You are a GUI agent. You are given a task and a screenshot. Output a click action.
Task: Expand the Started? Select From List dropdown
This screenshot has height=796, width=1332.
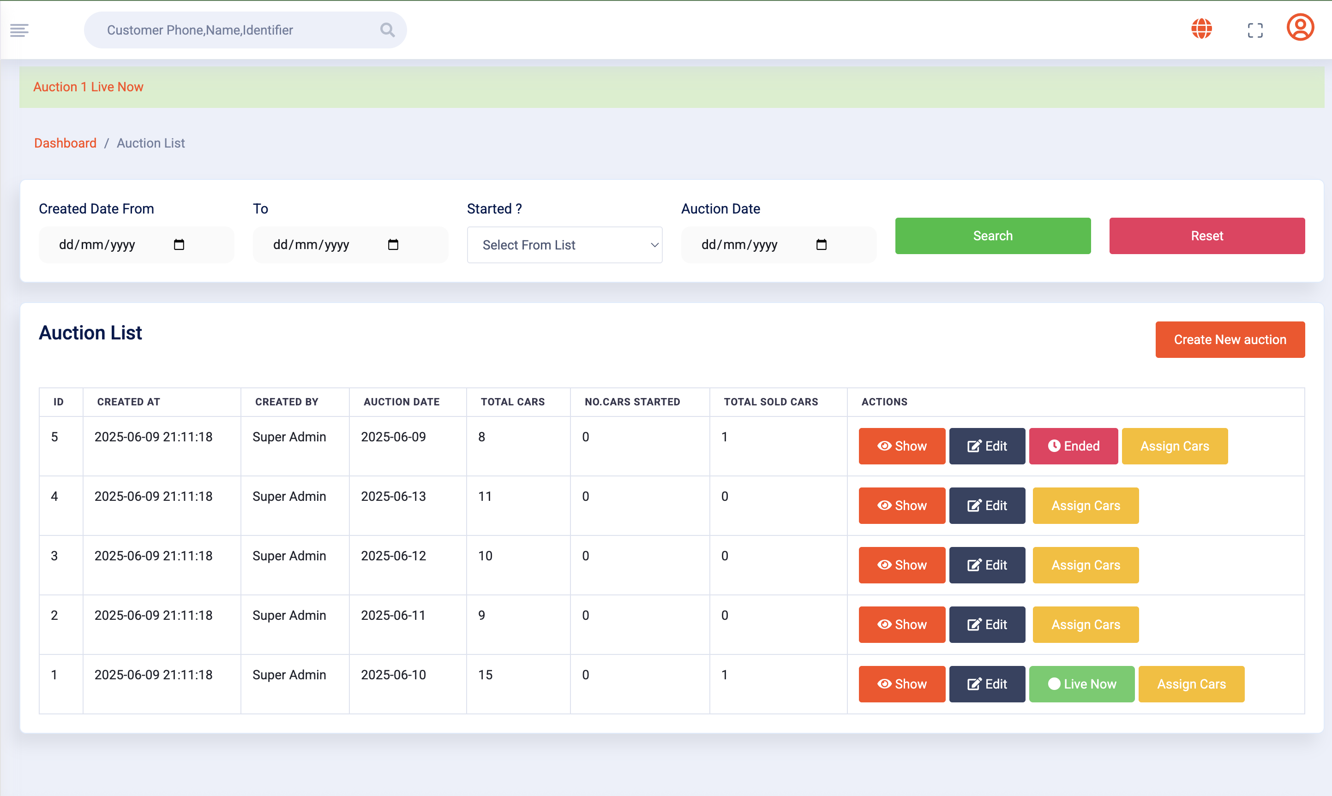pyautogui.click(x=564, y=244)
